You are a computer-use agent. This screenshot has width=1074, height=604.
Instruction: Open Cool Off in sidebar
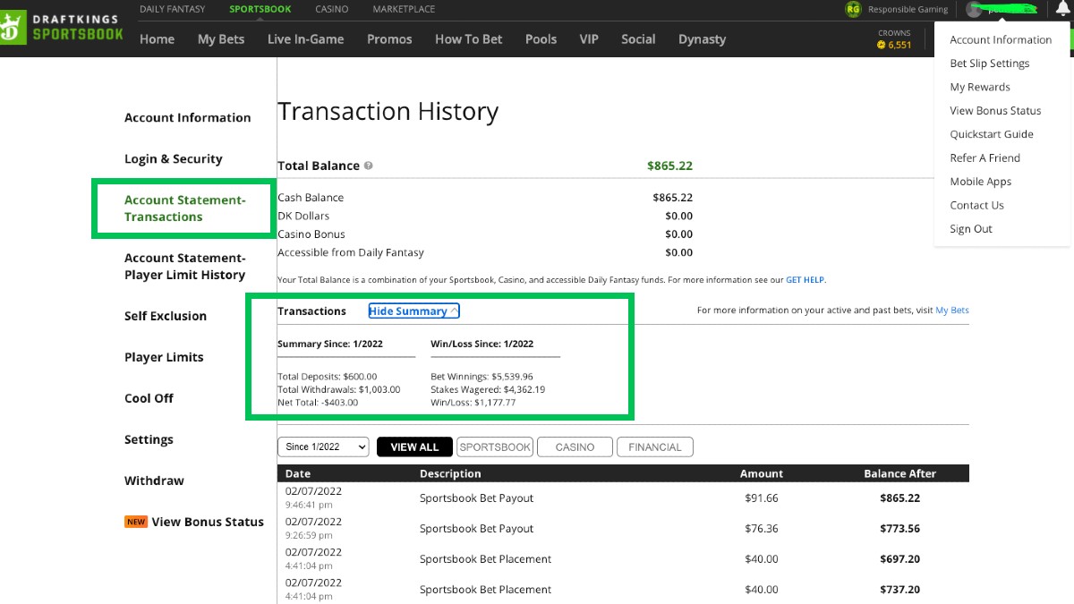[149, 398]
